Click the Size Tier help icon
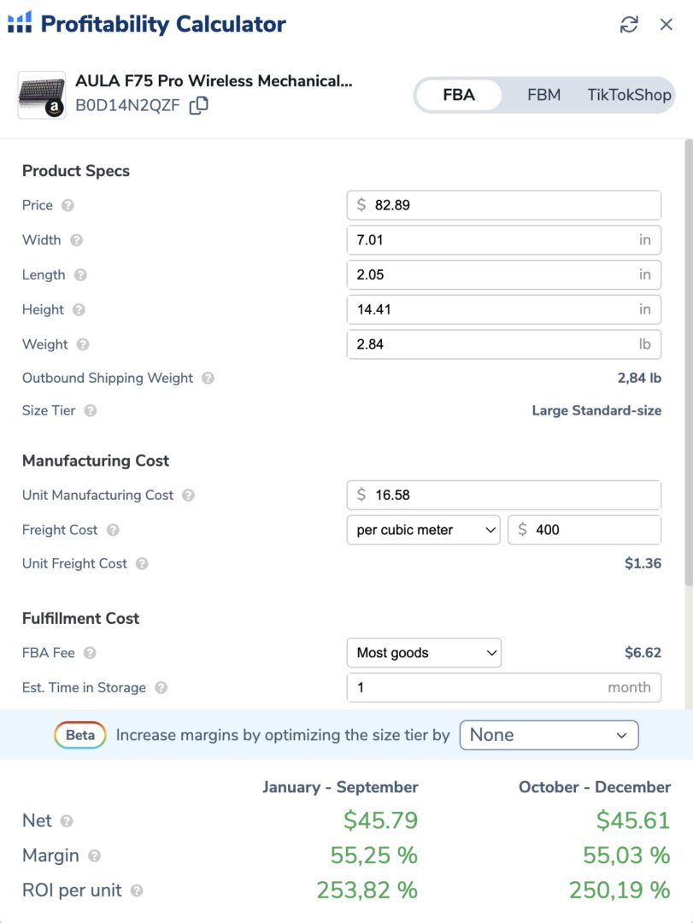693x923 pixels. coord(90,411)
